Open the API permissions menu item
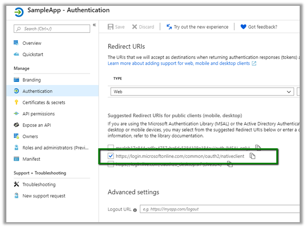The image size is (306, 228). point(38,114)
